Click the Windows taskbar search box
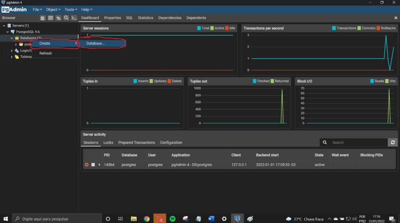Image resolution: width=400 pixels, height=223 pixels. 57,219
